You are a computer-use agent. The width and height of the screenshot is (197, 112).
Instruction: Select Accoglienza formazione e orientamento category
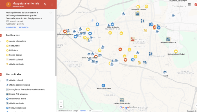pos(27,90)
